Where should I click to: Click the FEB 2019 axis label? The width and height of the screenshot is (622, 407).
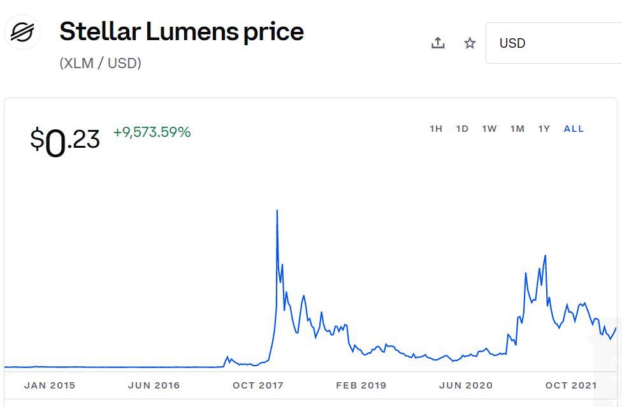(x=361, y=385)
